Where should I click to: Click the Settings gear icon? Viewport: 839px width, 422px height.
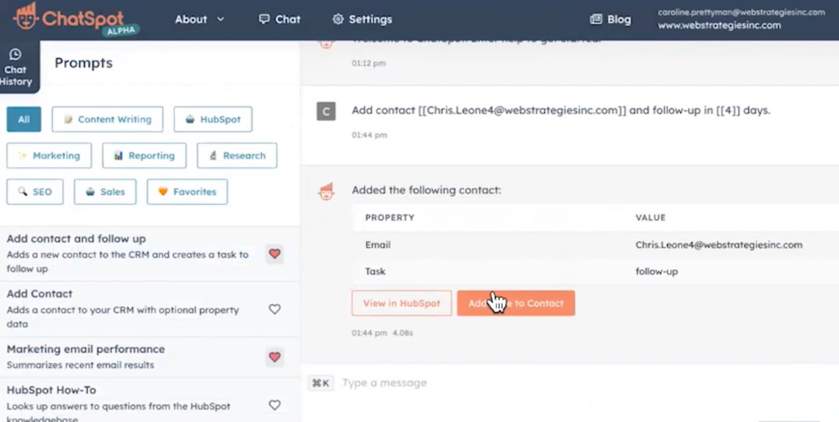(x=338, y=19)
